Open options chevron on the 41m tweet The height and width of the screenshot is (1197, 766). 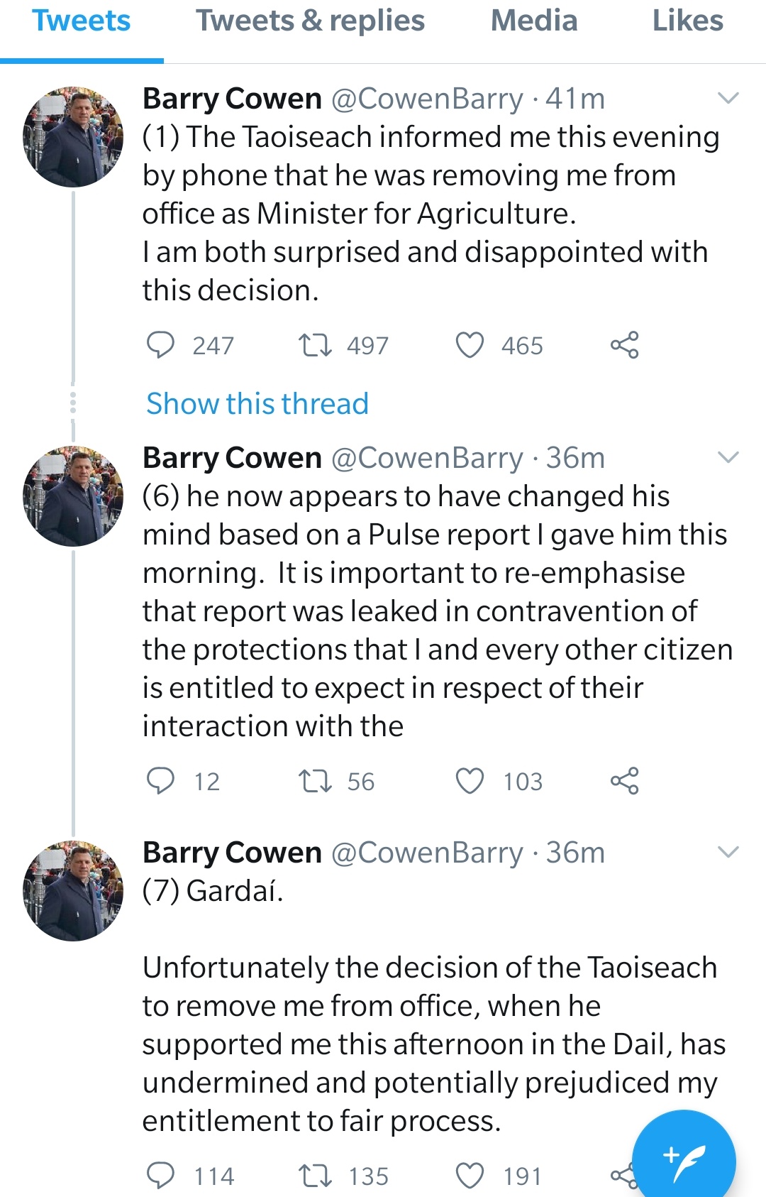click(728, 98)
